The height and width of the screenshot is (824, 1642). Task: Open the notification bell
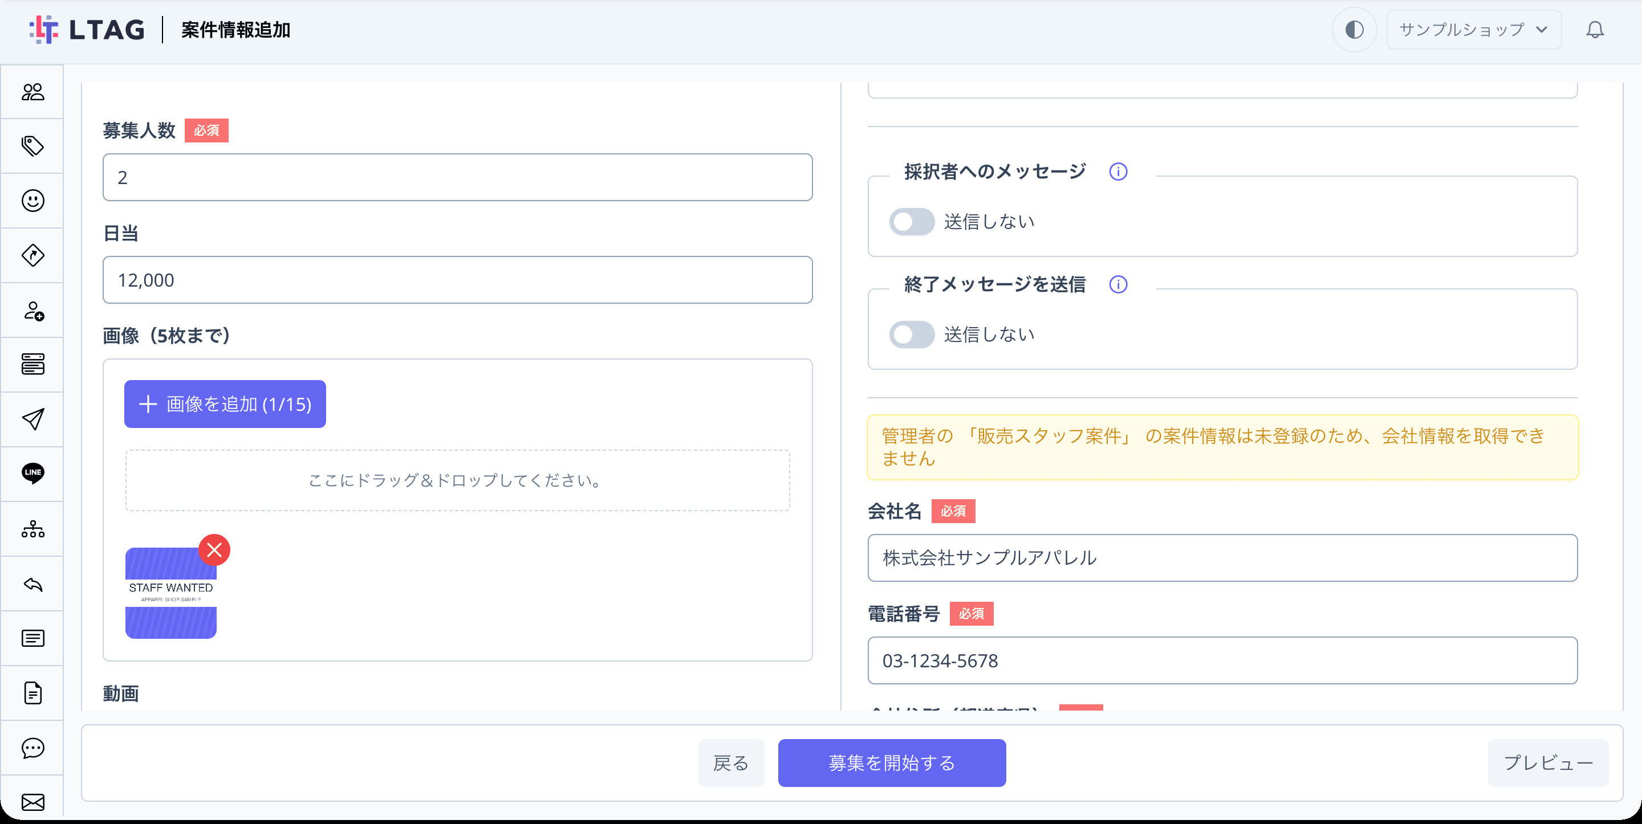coord(1595,30)
